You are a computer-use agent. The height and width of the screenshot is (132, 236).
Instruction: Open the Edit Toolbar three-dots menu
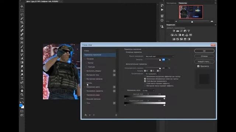tap(22, 99)
